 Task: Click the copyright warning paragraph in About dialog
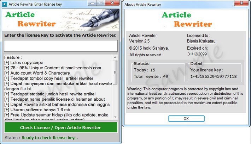(x=185, y=98)
